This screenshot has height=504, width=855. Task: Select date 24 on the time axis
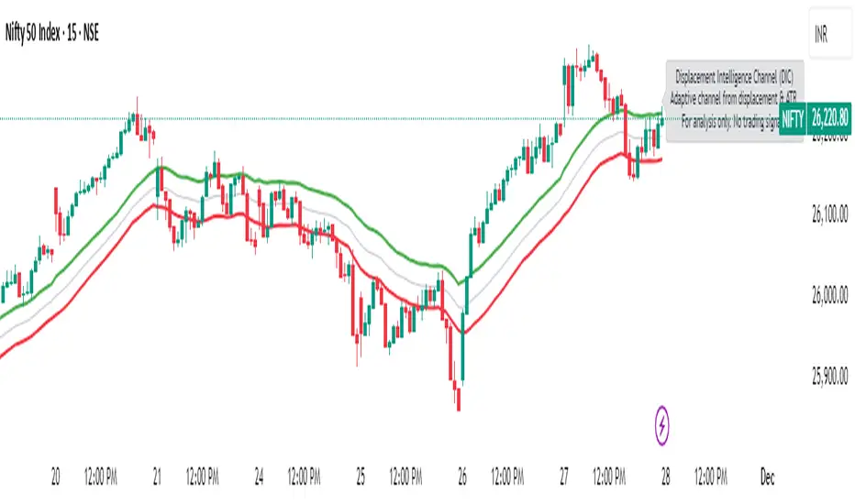click(260, 477)
